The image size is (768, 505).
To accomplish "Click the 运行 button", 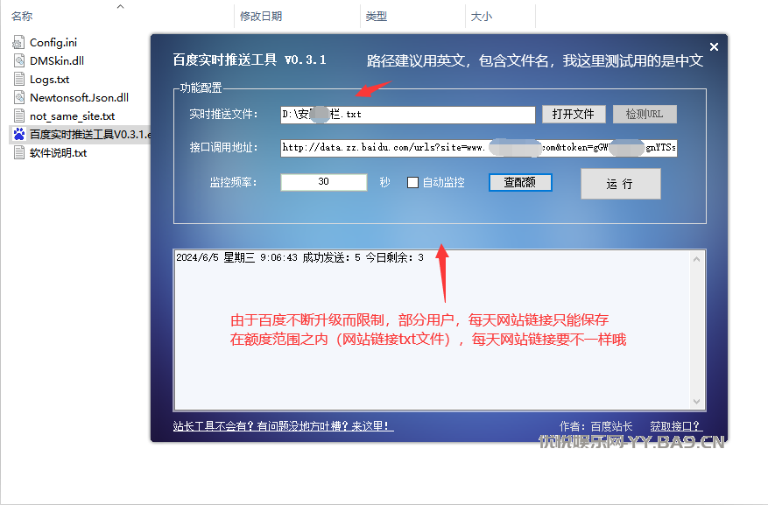I will pos(620,184).
